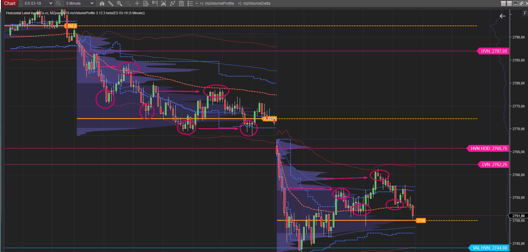
Task: Open the chart properties icon
Action: pyautogui.click(x=181, y=3)
